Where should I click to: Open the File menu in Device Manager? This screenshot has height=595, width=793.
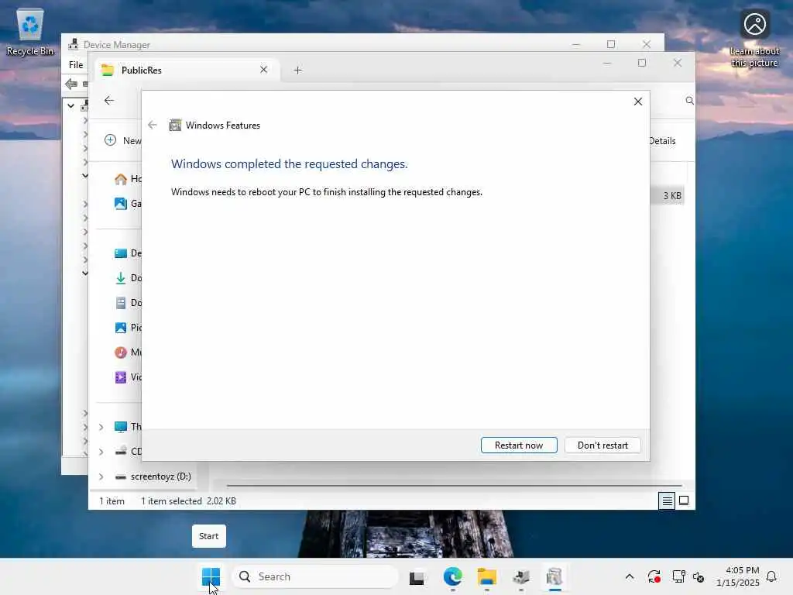(76, 65)
